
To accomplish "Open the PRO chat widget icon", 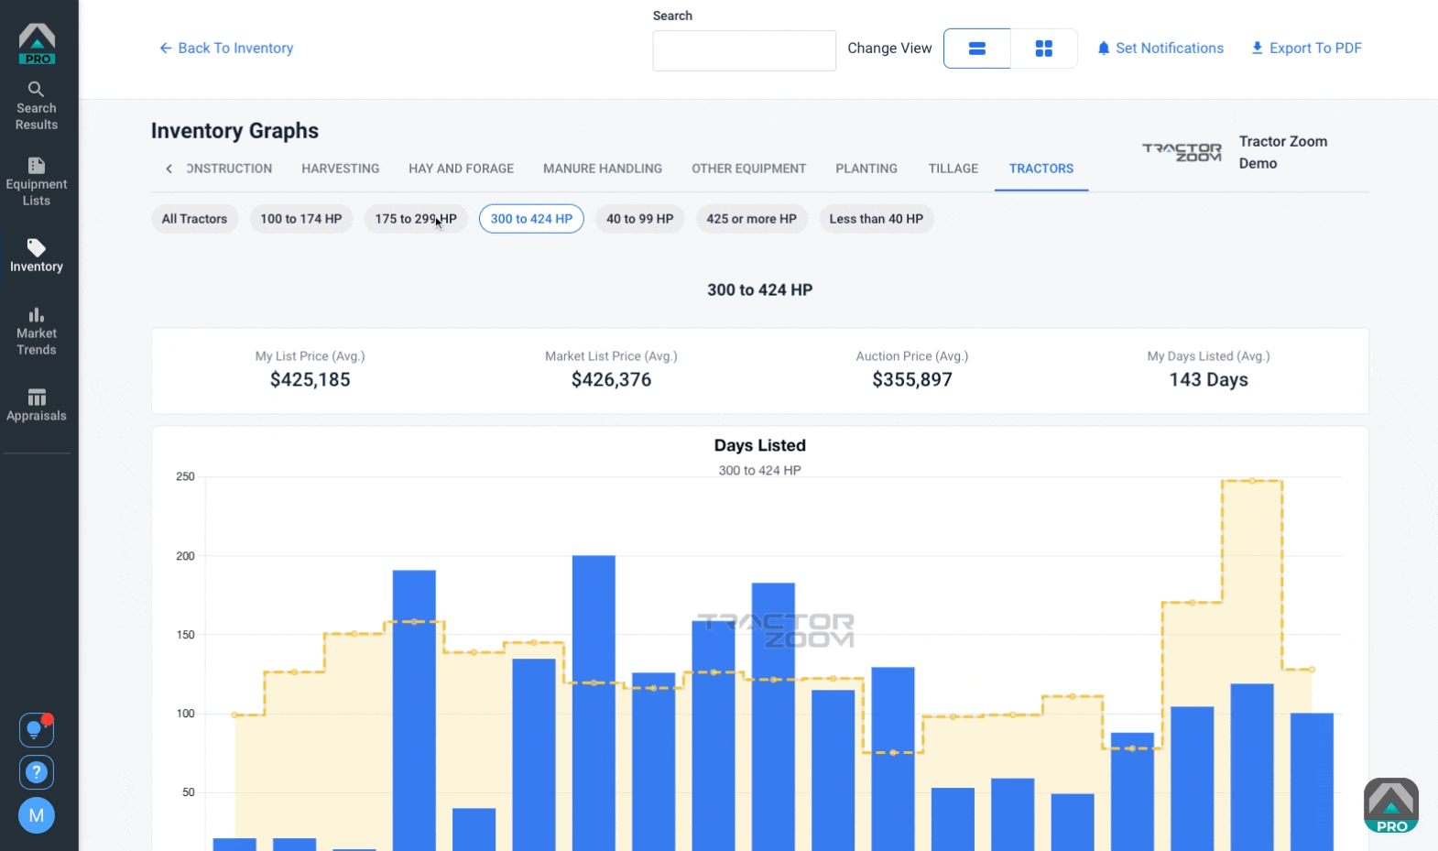I will 1390,805.
